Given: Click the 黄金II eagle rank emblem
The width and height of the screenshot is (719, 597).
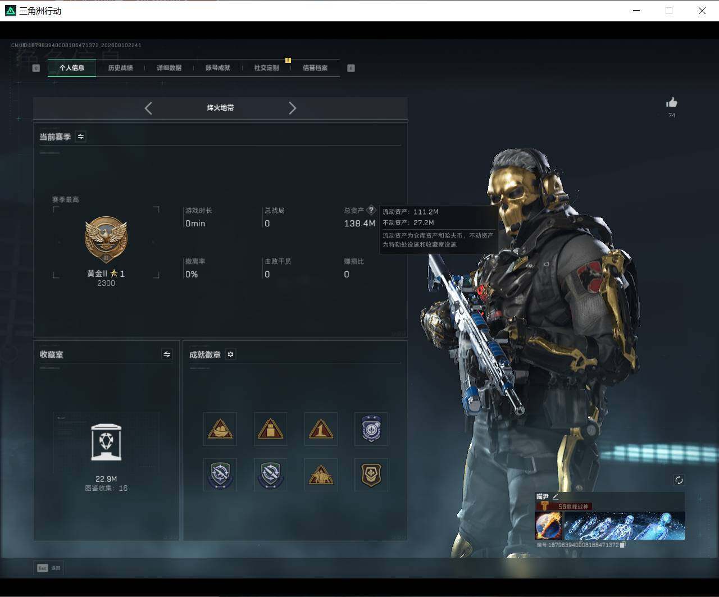Looking at the screenshot, I should tap(106, 240).
